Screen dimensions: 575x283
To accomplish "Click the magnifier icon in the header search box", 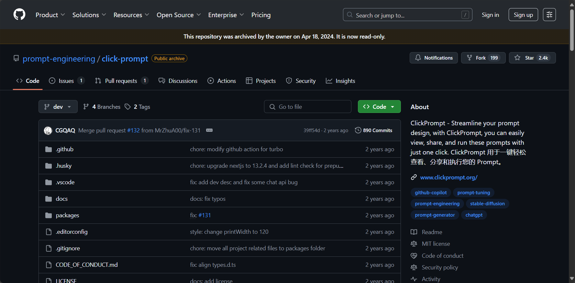I will 350,15.
